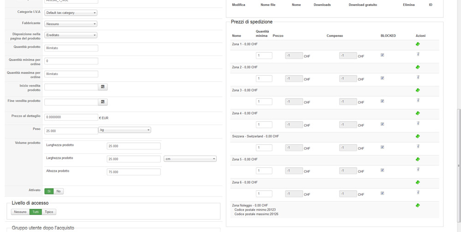This screenshot has width=461, height=232.
Task: Open calendar for Inizio vendita prodotto
Action: point(103,87)
